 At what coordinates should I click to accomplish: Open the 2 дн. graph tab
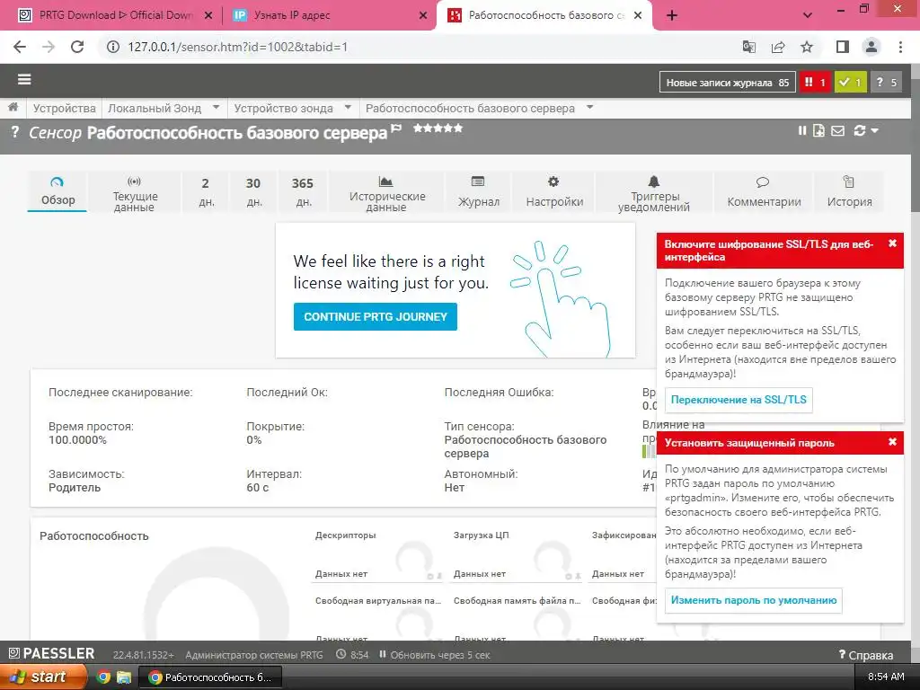point(206,191)
